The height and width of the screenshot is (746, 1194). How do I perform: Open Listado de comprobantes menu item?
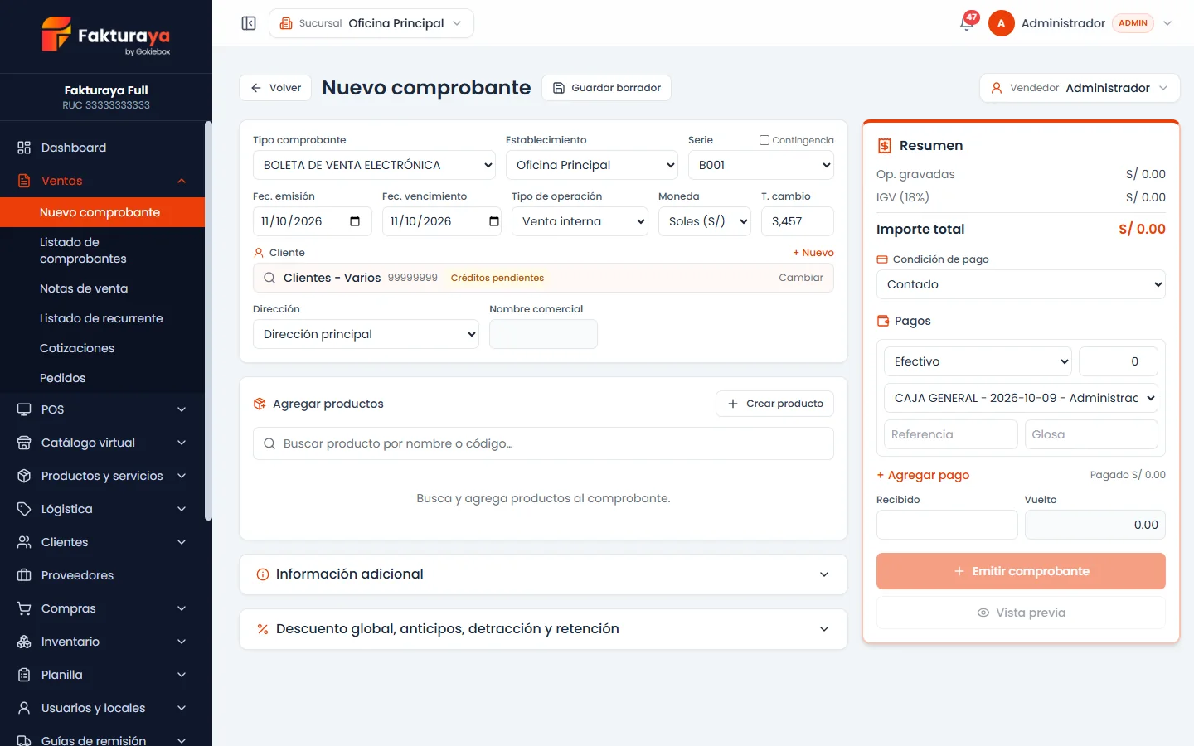(x=102, y=250)
